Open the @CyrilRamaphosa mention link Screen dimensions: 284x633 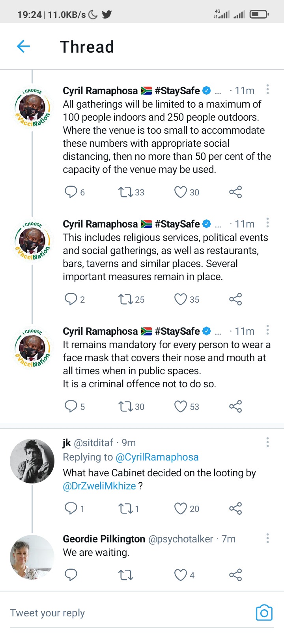[157, 457]
